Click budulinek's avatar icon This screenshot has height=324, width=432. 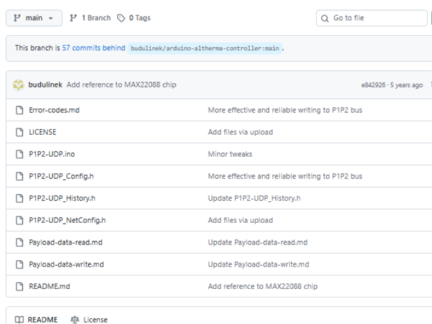coord(19,85)
